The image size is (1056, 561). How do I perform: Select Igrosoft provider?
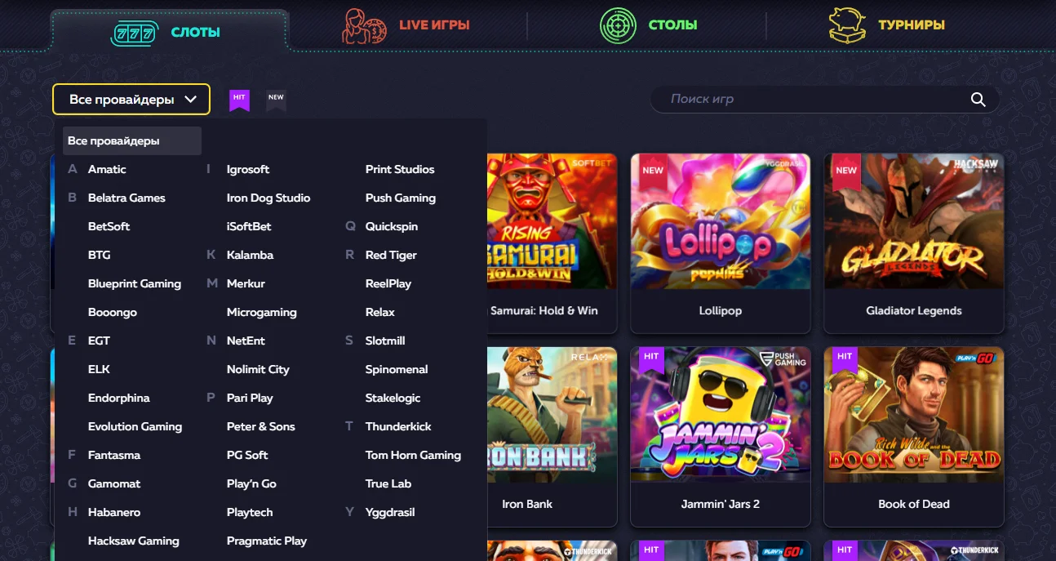click(248, 169)
